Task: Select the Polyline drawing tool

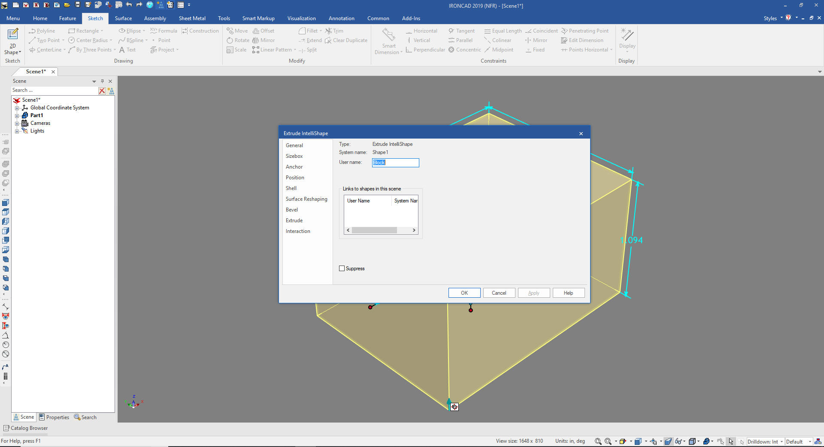Action: pos(42,31)
